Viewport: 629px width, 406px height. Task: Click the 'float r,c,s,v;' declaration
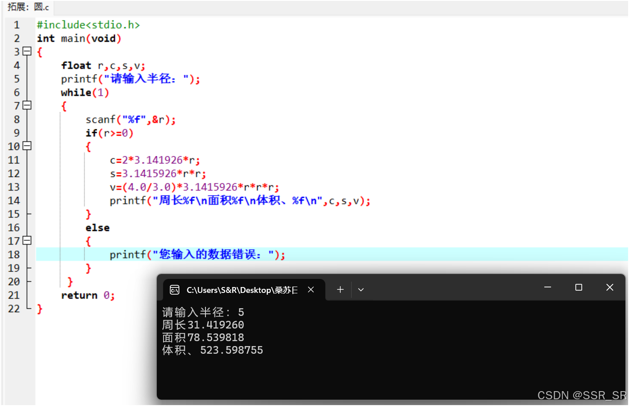[x=103, y=65]
